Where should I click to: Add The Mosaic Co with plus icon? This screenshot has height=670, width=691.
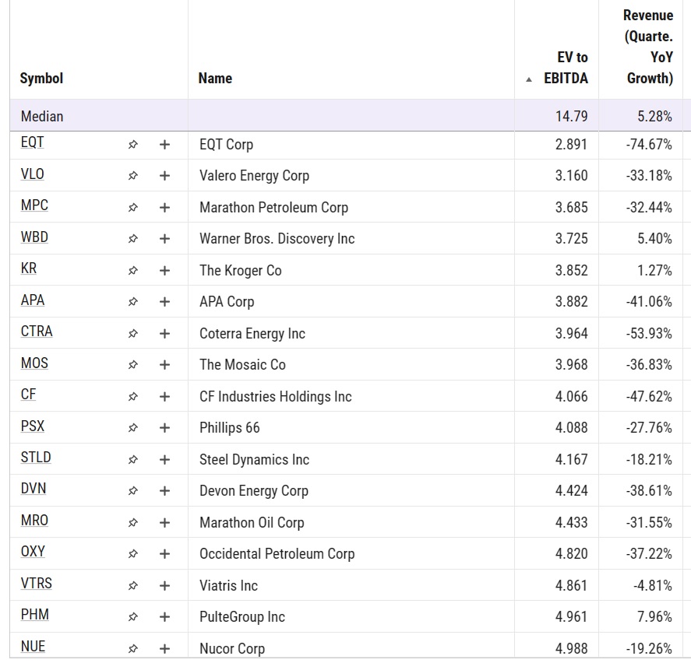click(x=164, y=364)
